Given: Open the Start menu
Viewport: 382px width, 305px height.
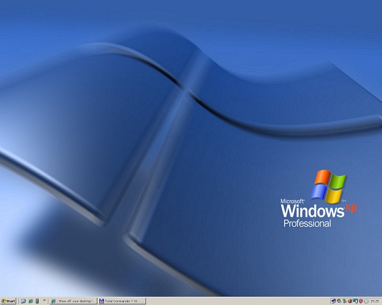Looking at the screenshot, I should [x=9, y=301].
